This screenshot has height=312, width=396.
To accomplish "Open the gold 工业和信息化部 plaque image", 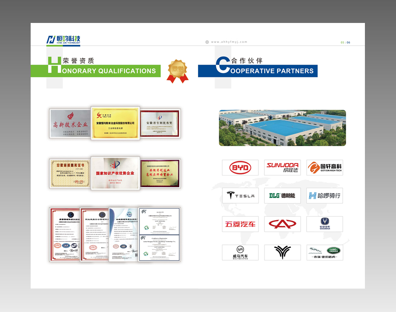I will click(x=115, y=123).
